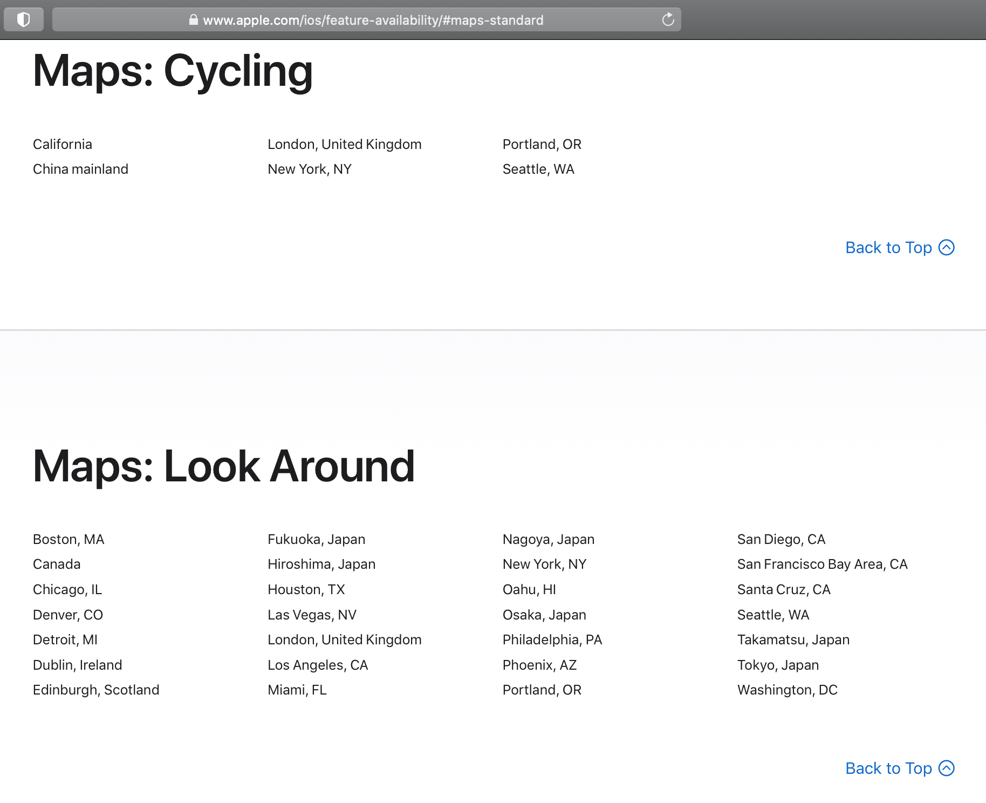Click Chicago, IL entry
Viewport: 986px width, 803px height.
(x=67, y=590)
